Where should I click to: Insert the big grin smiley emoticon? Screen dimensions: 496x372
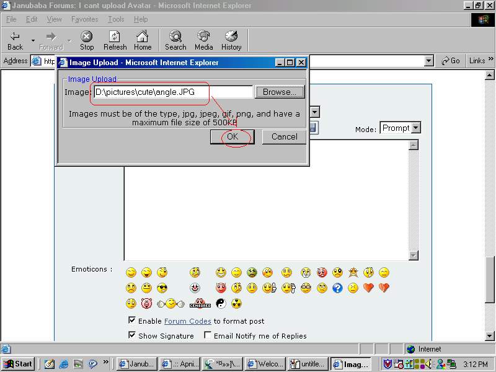click(221, 272)
